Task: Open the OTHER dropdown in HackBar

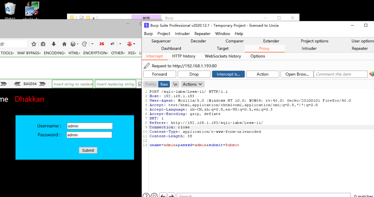Action: tap(118, 53)
